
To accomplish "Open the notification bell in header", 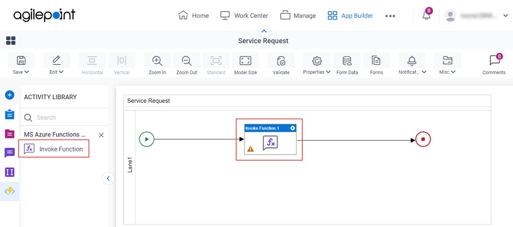I will pyautogui.click(x=426, y=15).
